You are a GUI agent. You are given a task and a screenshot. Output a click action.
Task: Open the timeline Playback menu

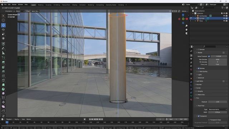click(x=10, y=119)
